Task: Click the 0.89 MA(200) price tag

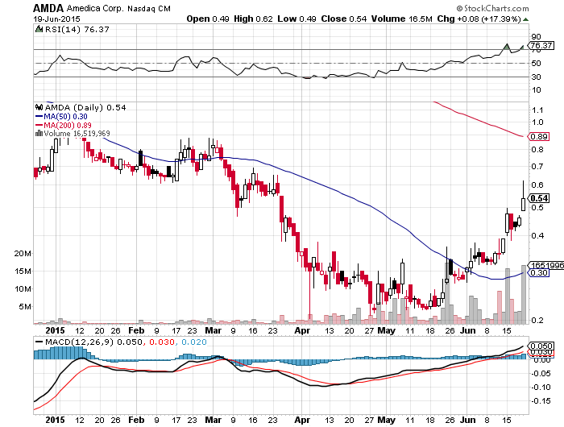Action: click(538, 137)
